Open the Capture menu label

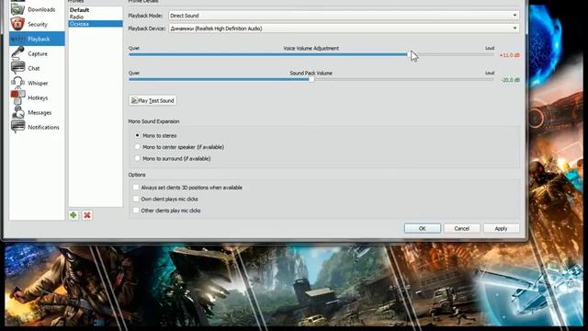click(x=38, y=53)
